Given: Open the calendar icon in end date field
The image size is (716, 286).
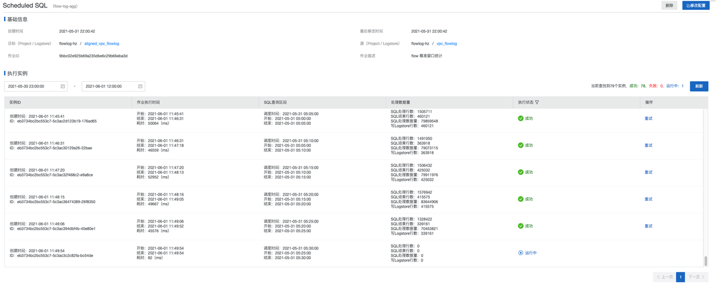Looking at the screenshot, I should [140, 86].
